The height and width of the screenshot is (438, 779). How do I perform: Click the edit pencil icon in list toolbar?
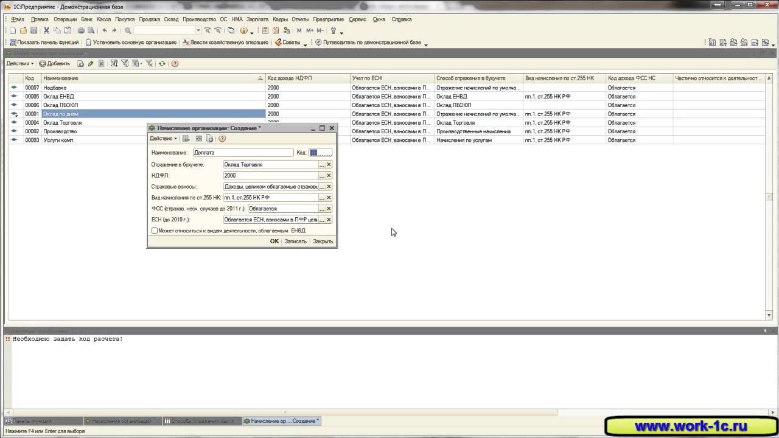tap(91, 63)
